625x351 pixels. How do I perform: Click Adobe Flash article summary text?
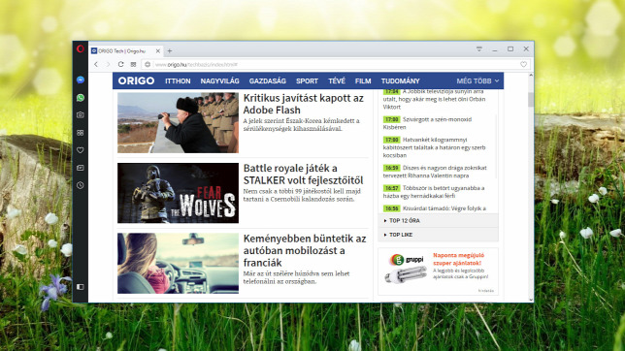[x=301, y=125]
